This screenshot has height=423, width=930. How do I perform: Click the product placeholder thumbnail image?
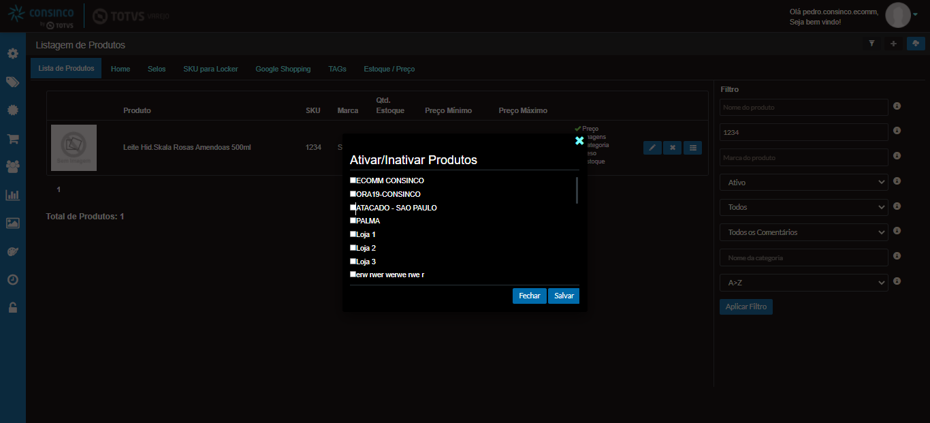(74, 148)
